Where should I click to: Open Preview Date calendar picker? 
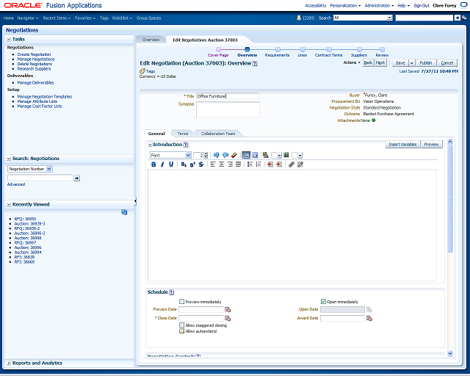pyautogui.click(x=228, y=309)
